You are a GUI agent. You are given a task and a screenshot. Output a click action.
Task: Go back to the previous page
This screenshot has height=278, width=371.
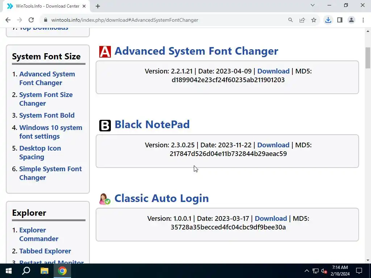pyautogui.click(x=8, y=20)
